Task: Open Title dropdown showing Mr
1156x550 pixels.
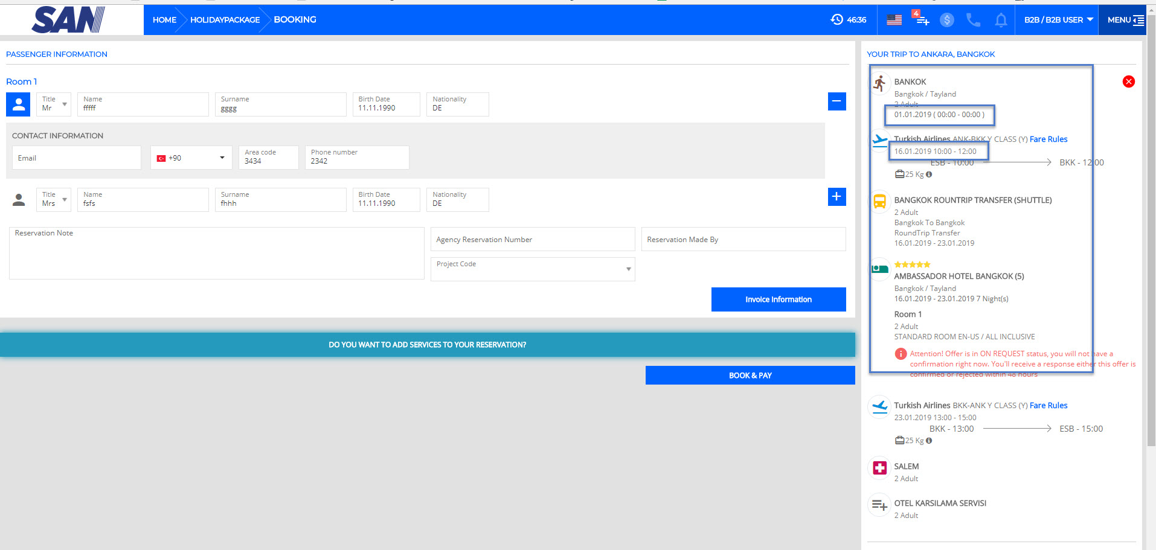Action: (54, 104)
